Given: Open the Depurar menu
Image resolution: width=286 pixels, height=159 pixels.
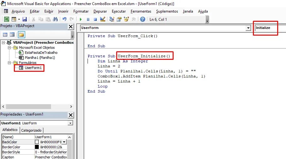Looking at the screenshot, I should click(x=100, y=11).
